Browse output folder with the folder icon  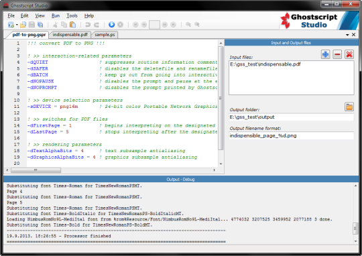click(349, 107)
